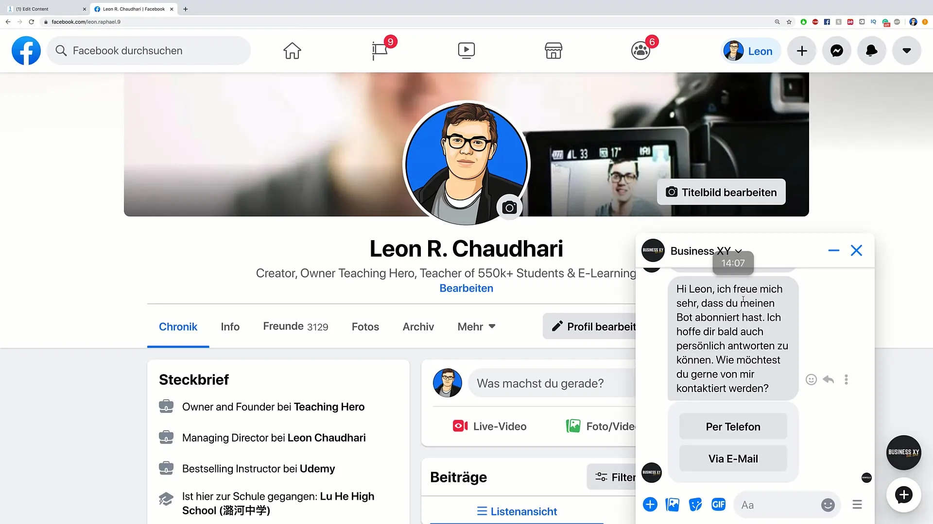Viewport: 933px width, 524px height.
Task: Open the Marketplace icon
Action: tap(553, 50)
